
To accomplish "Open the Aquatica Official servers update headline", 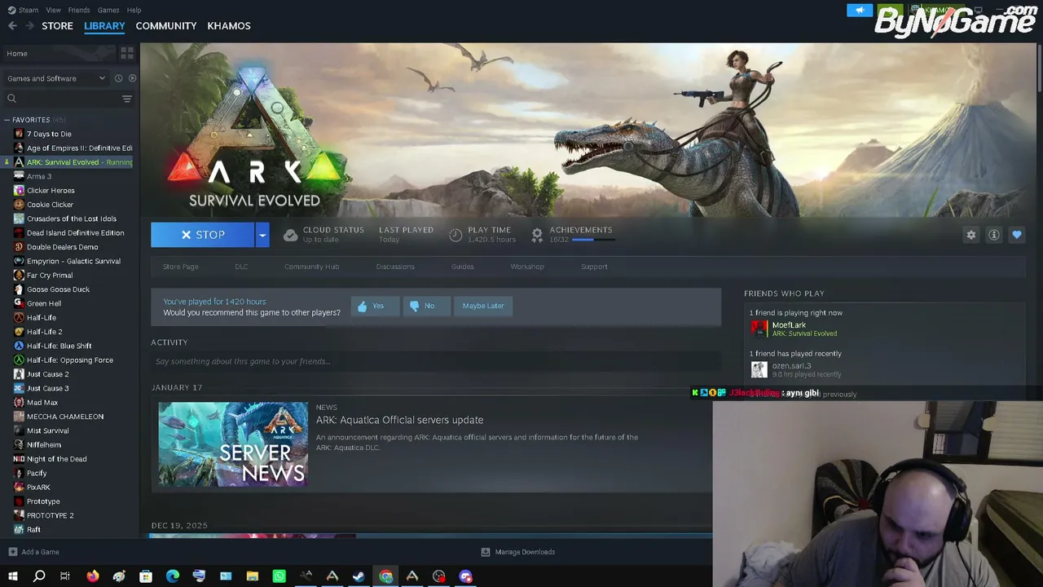I will [399, 420].
